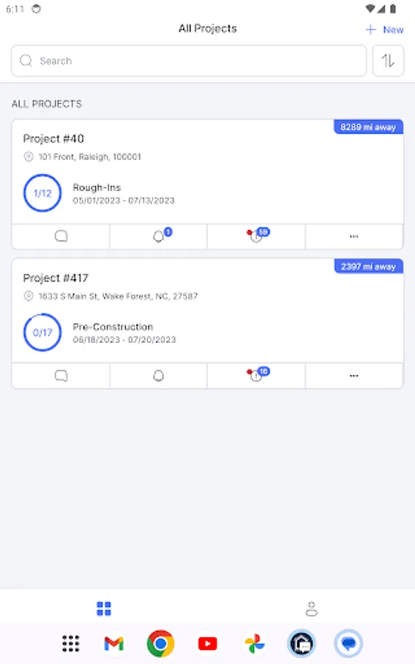Open notifications bell for Project #40

pyautogui.click(x=158, y=236)
